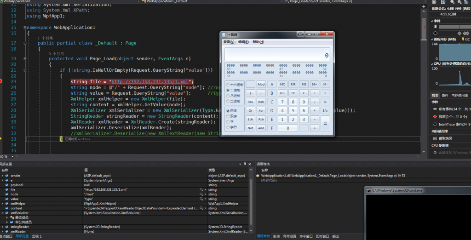Switch to Memory Usage (内存使用率) tab
471x240 pixels.
click(460, 96)
